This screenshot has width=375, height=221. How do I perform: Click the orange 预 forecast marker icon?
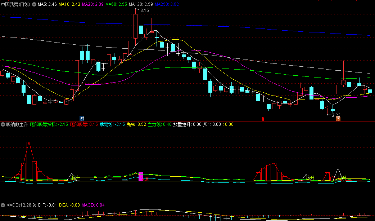pos(338,118)
